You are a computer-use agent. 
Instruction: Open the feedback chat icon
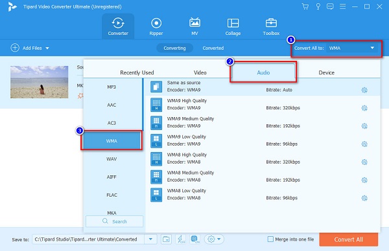pos(330,6)
